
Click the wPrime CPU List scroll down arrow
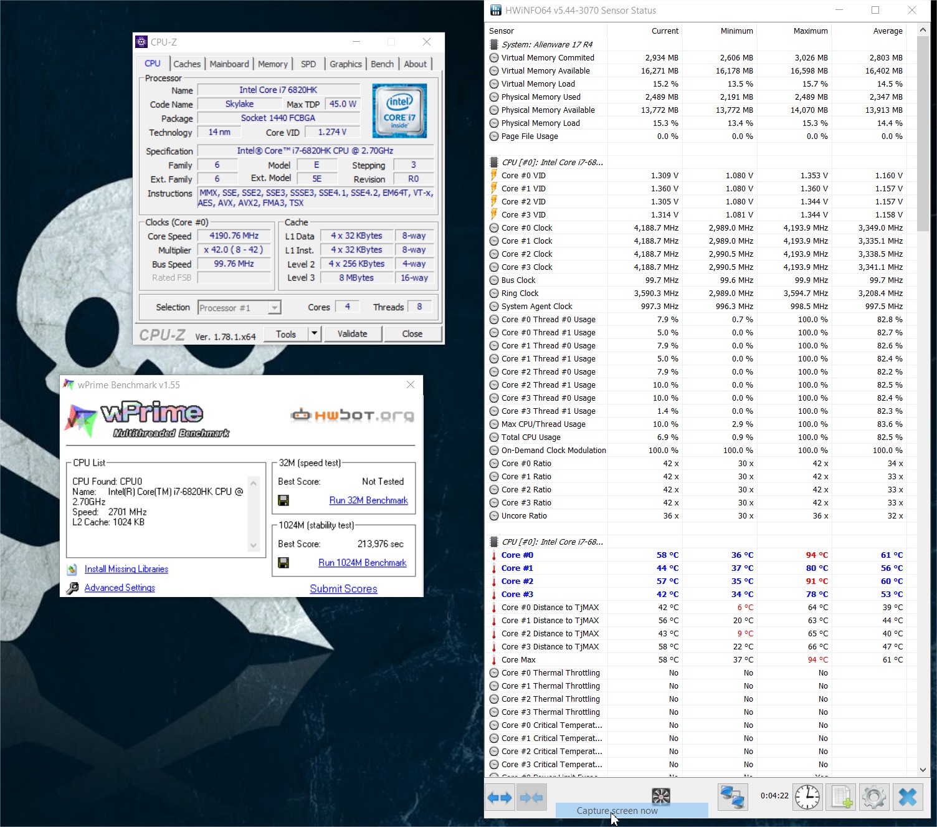(x=253, y=545)
